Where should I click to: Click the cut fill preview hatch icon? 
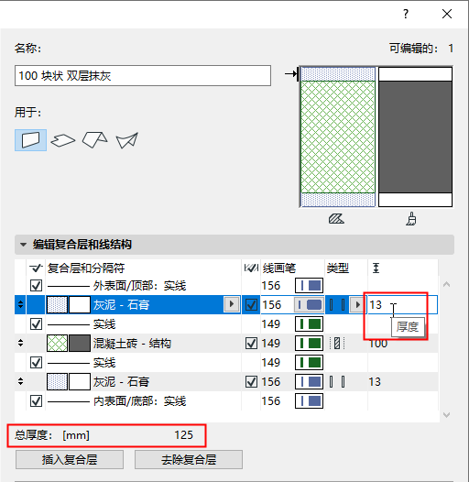336,219
